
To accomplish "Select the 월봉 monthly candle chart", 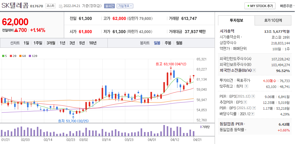I will 179,43.
